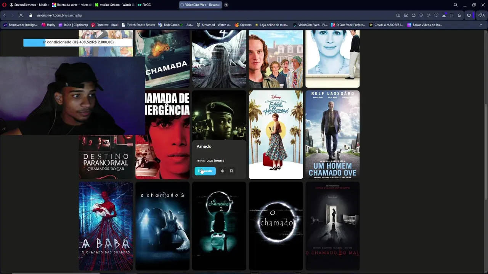Open Estrela em Hollywood poster
The width and height of the screenshot is (488, 274).
pyautogui.click(x=276, y=135)
